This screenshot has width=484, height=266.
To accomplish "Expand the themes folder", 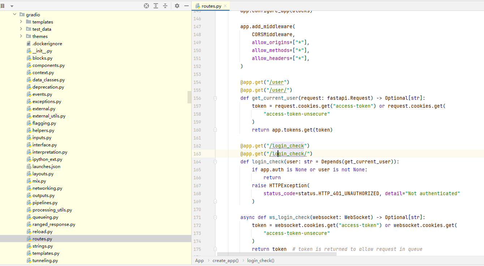I will (21, 37).
